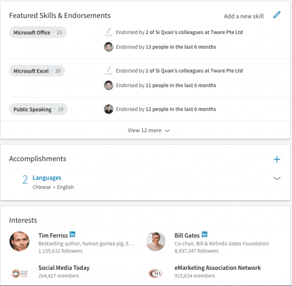Click Endorsed by 12 people in last 6 months

pyautogui.click(x=166, y=109)
